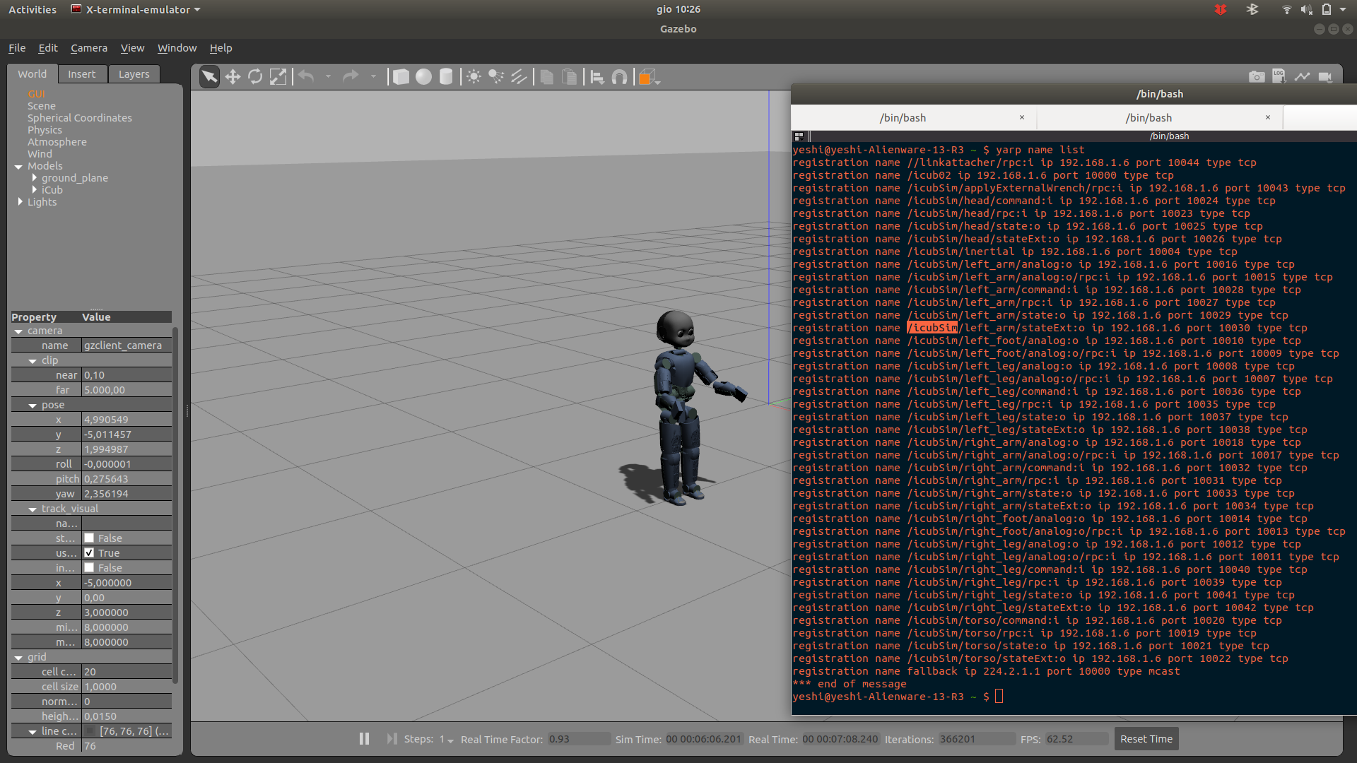The height and width of the screenshot is (763, 1357).
Task: Select the scale mode tool
Action: (278, 77)
